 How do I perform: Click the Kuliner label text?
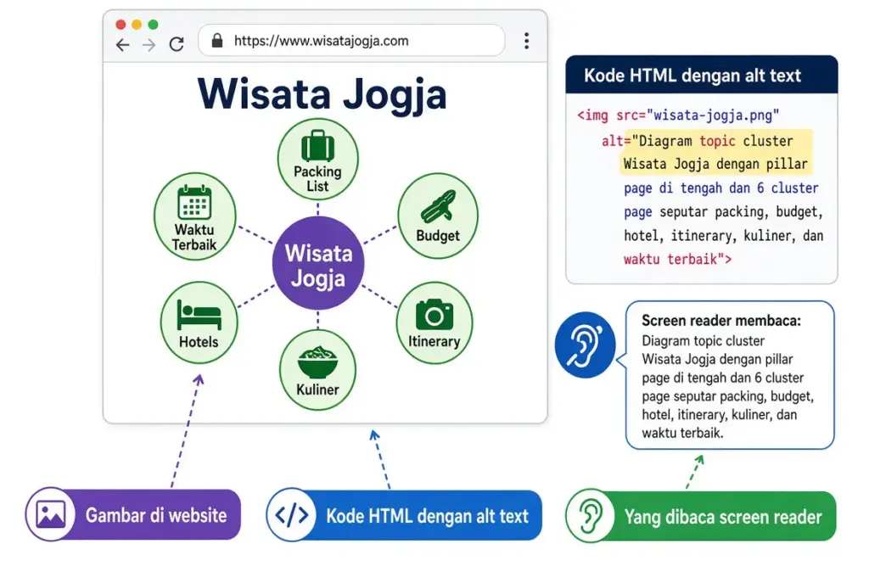pos(317,390)
